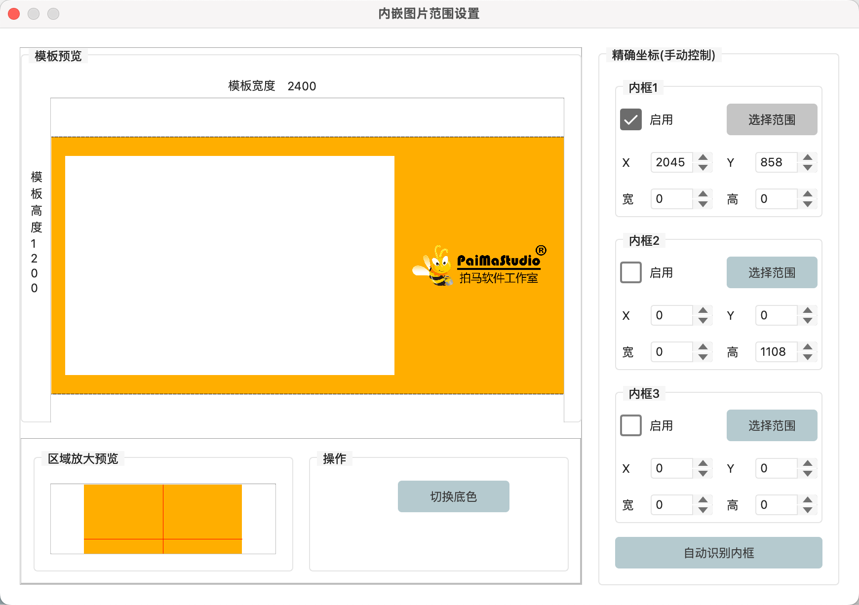The image size is (859, 605).
Task: Increment 内框3 X value with up arrow
Action: click(x=703, y=463)
